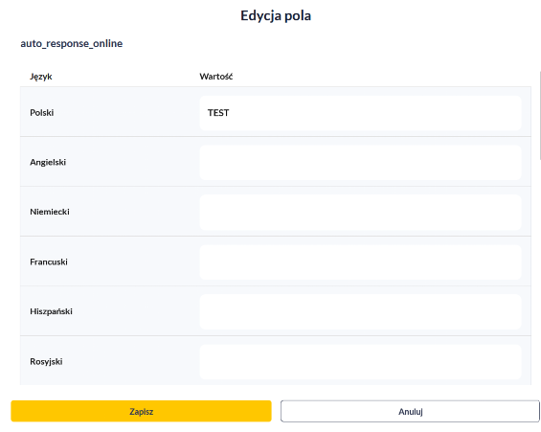The height and width of the screenshot is (432, 541).
Task: Click the Niemiecki language label
Action: (x=50, y=212)
